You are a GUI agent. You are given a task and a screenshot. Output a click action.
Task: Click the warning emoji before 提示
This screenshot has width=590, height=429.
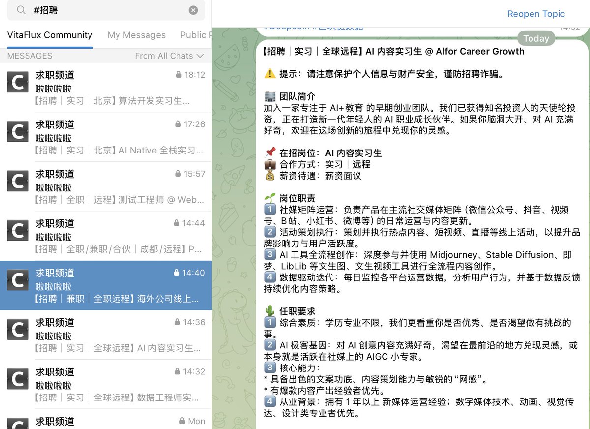pos(270,74)
